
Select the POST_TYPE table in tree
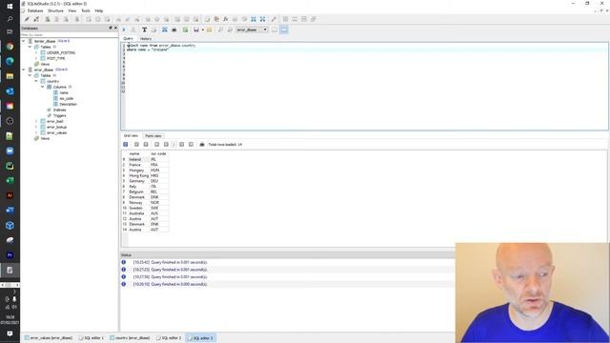click(55, 58)
